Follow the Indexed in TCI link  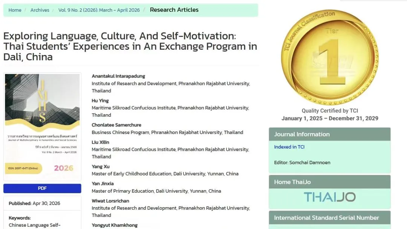click(289, 147)
